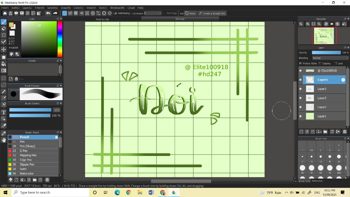Open add-layer dropdown arrow in Layer panel
Image resolution: width=350 pixels, height=197 pixels.
point(319,132)
